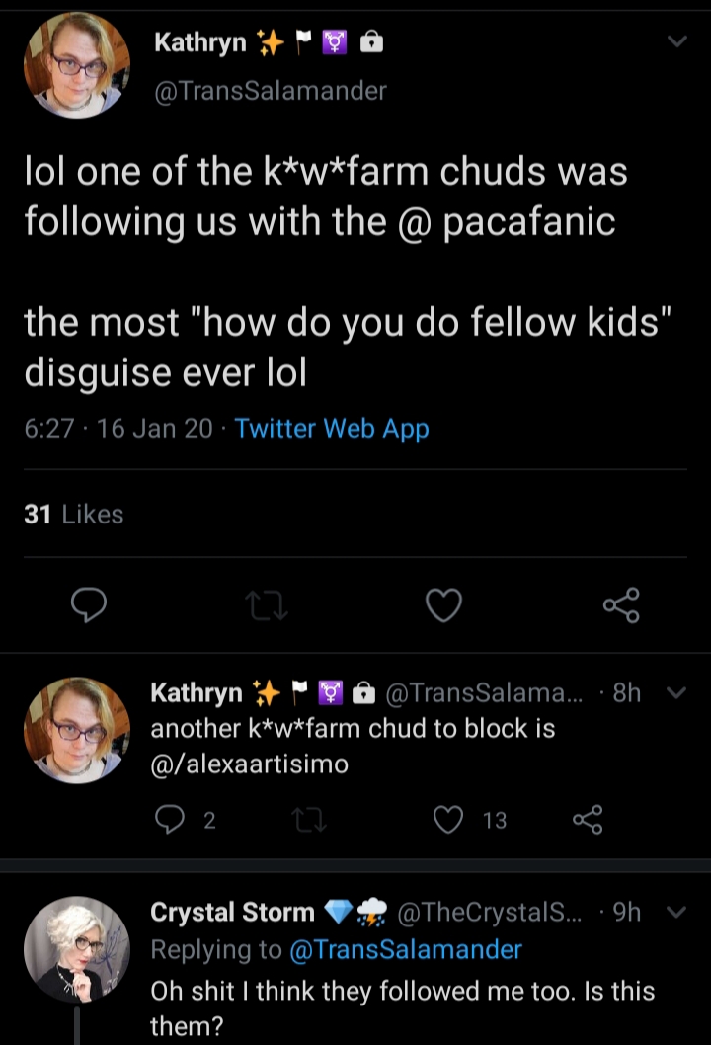Image resolution: width=711 pixels, height=1045 pixels.
Task: Open the @TransSalamander handle under Kathryn
Action: (271, 91)
